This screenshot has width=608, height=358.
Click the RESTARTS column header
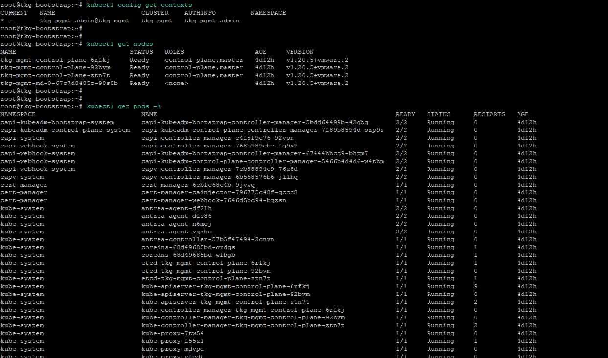pos(490,114)
